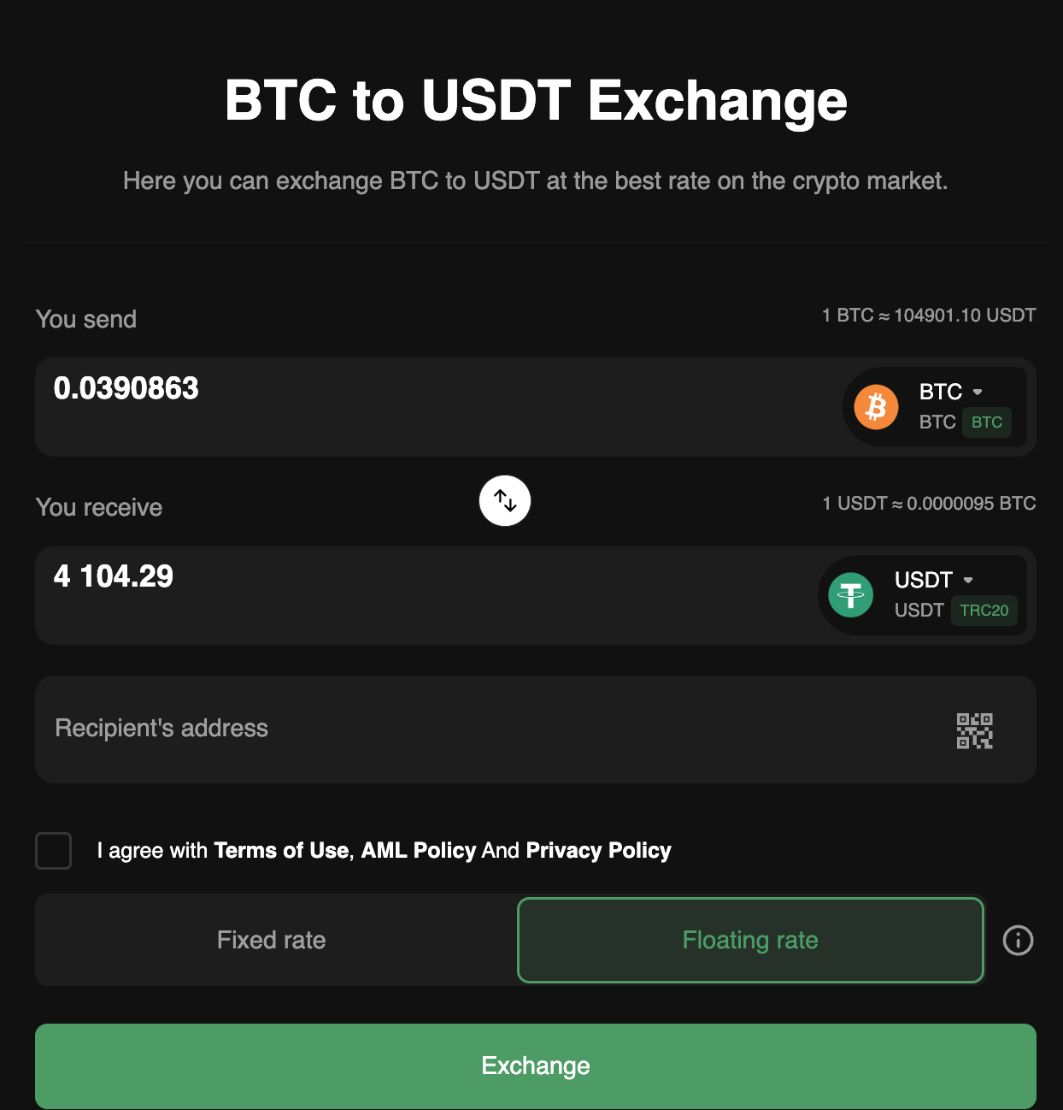This screenshot has width=1063, height=1110.
Task: Focus the Recipient's address field
Action: (479, 729)
